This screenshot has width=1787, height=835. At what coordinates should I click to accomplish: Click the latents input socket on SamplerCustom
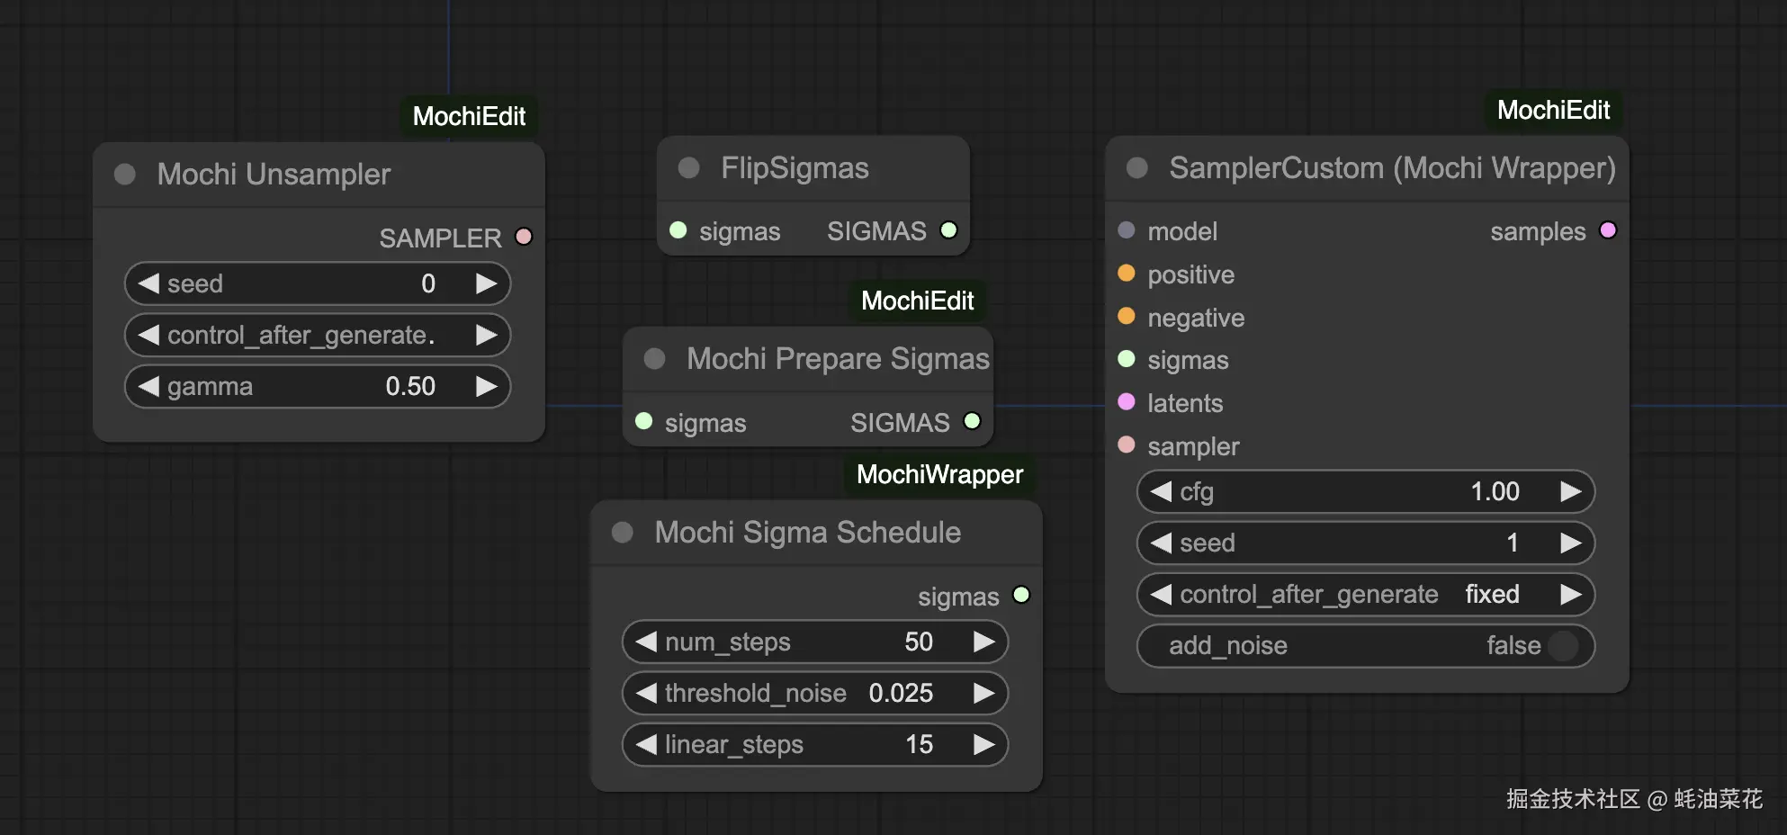(1126, 402)
